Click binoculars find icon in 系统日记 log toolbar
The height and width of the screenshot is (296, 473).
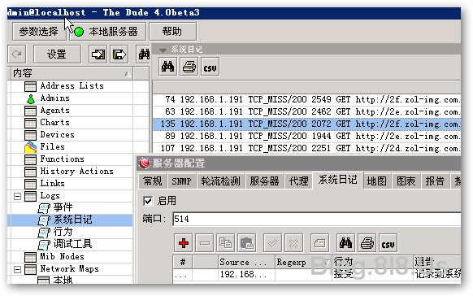coord(167,67)
